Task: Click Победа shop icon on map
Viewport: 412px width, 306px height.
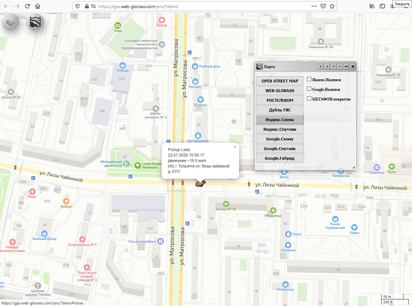Action: click(122, 65)
